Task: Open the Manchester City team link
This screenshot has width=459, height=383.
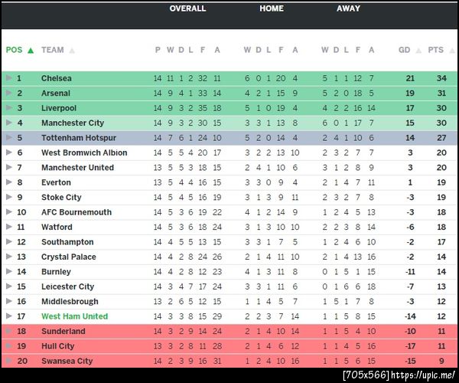Action: [x=72, y=123]
